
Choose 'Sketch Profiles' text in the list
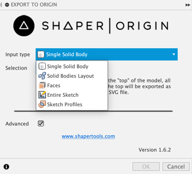[x=65, y=104]
